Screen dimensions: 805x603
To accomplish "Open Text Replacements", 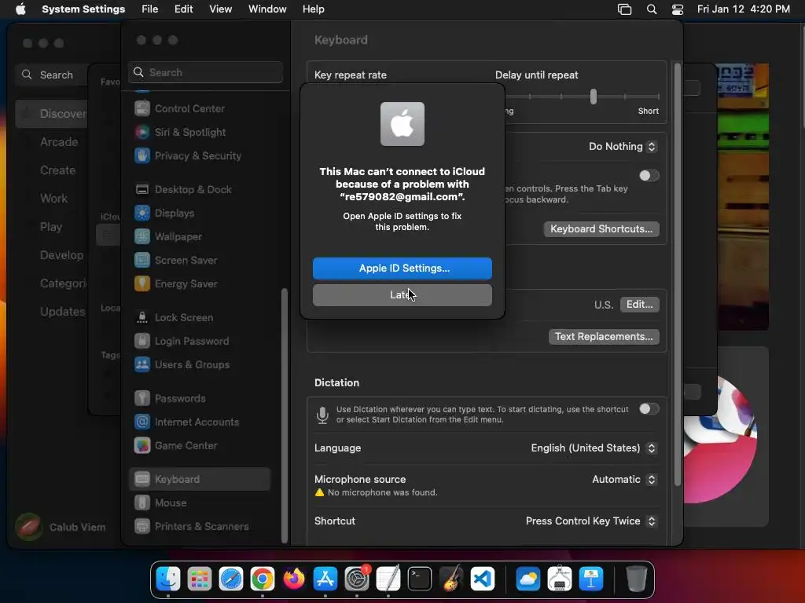I will [x=604, y=337].
